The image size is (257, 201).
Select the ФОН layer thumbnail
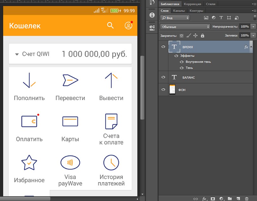pos(172,90)
